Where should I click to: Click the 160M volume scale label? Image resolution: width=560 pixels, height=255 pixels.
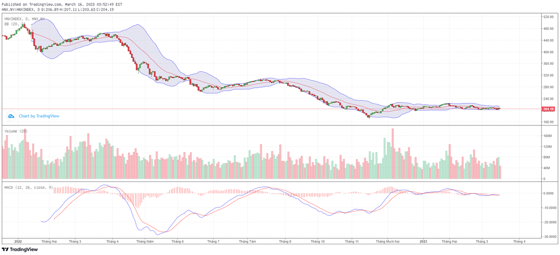(547, 136)
